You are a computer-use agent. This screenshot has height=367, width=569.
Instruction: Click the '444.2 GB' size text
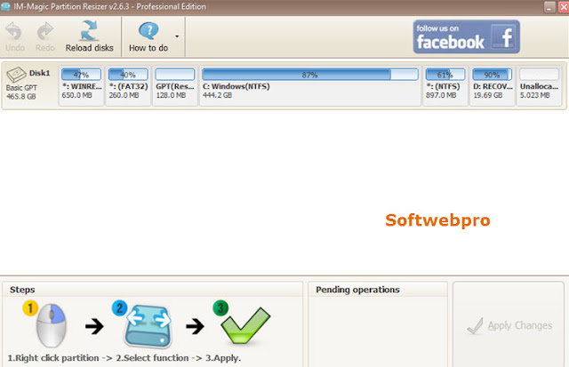pos(217,95)
